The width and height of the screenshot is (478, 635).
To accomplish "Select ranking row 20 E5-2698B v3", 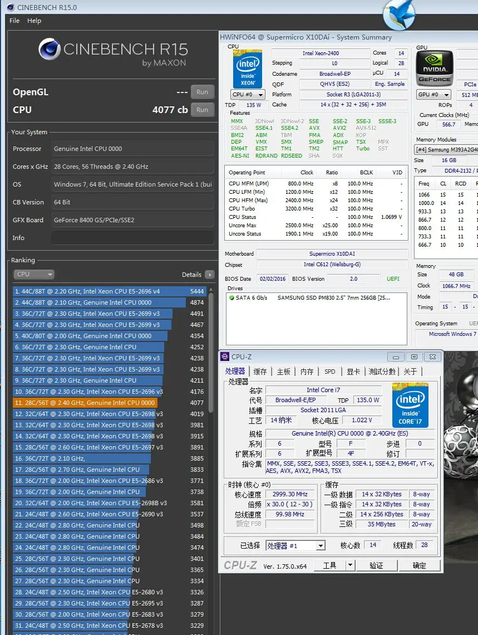I will click(x=110, y=503).
